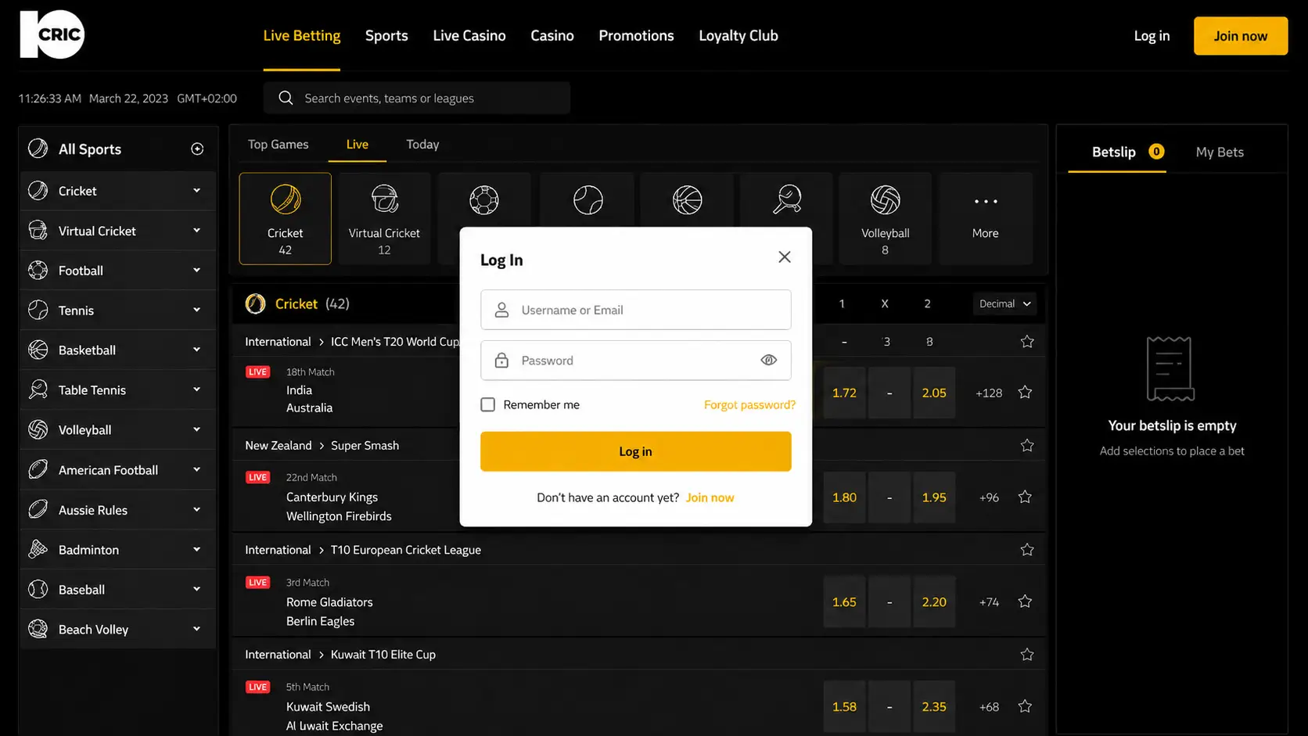Open the More sports tile
1308x736 pixels.
pos(985,218)
